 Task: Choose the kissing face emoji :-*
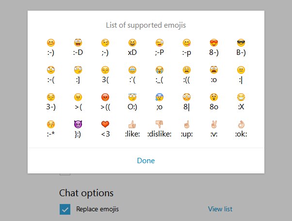(51, 124)
